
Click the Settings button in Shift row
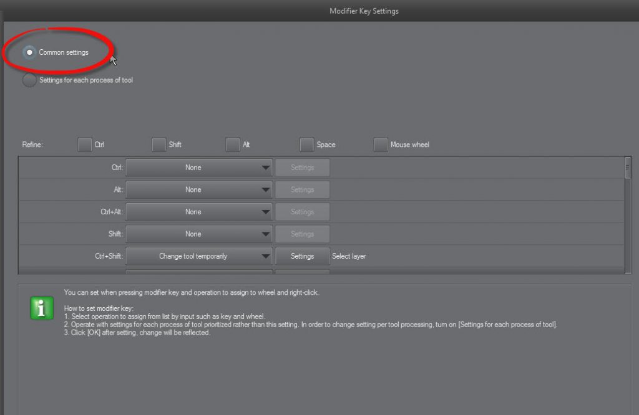(x=302, y=234)
